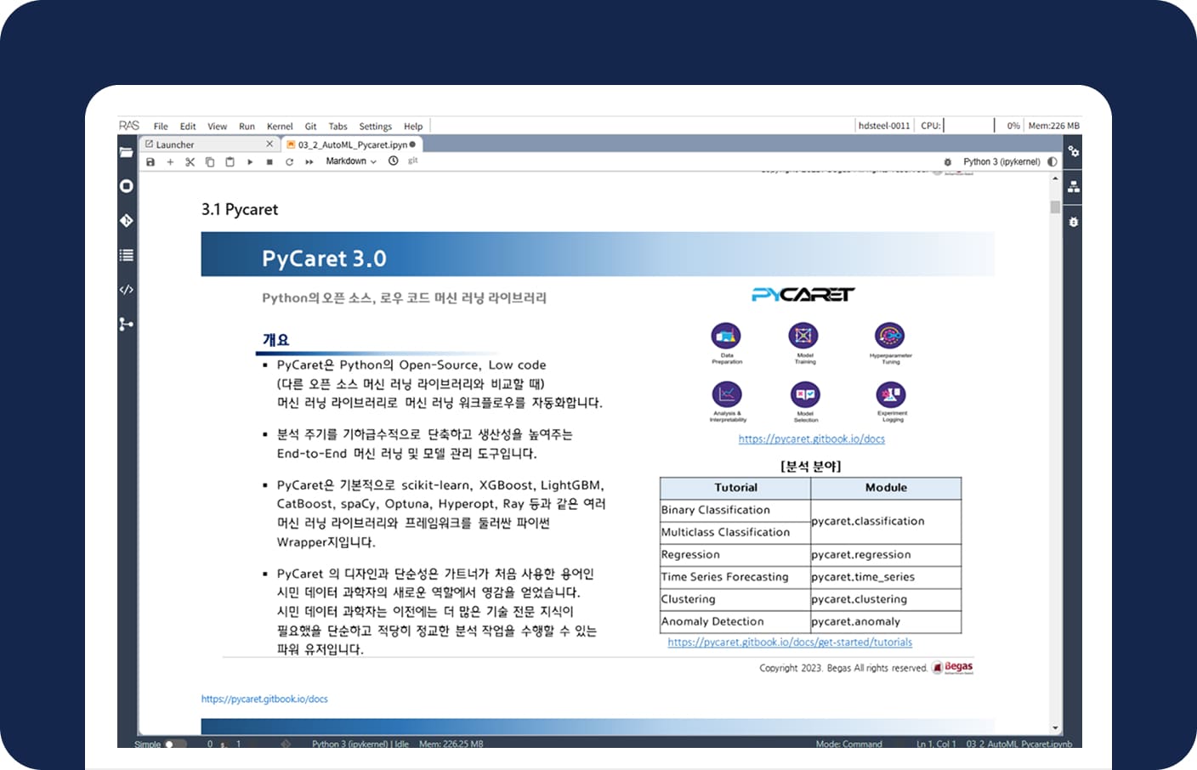Click the pycaret.classification table cell
The width and height of the screenshot is (1197, 770).
click(886, 521)
